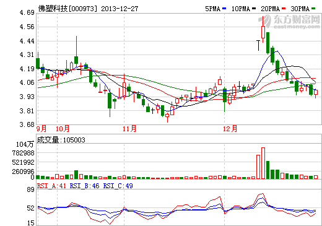Click the 9月 month marker
The height and width of the screenshot is (226, 322).
pos(41,129)
